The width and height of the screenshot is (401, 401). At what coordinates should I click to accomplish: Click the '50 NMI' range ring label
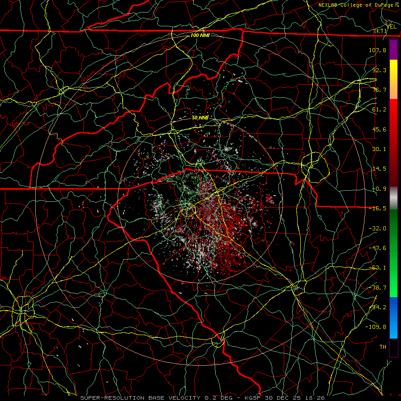200,118
